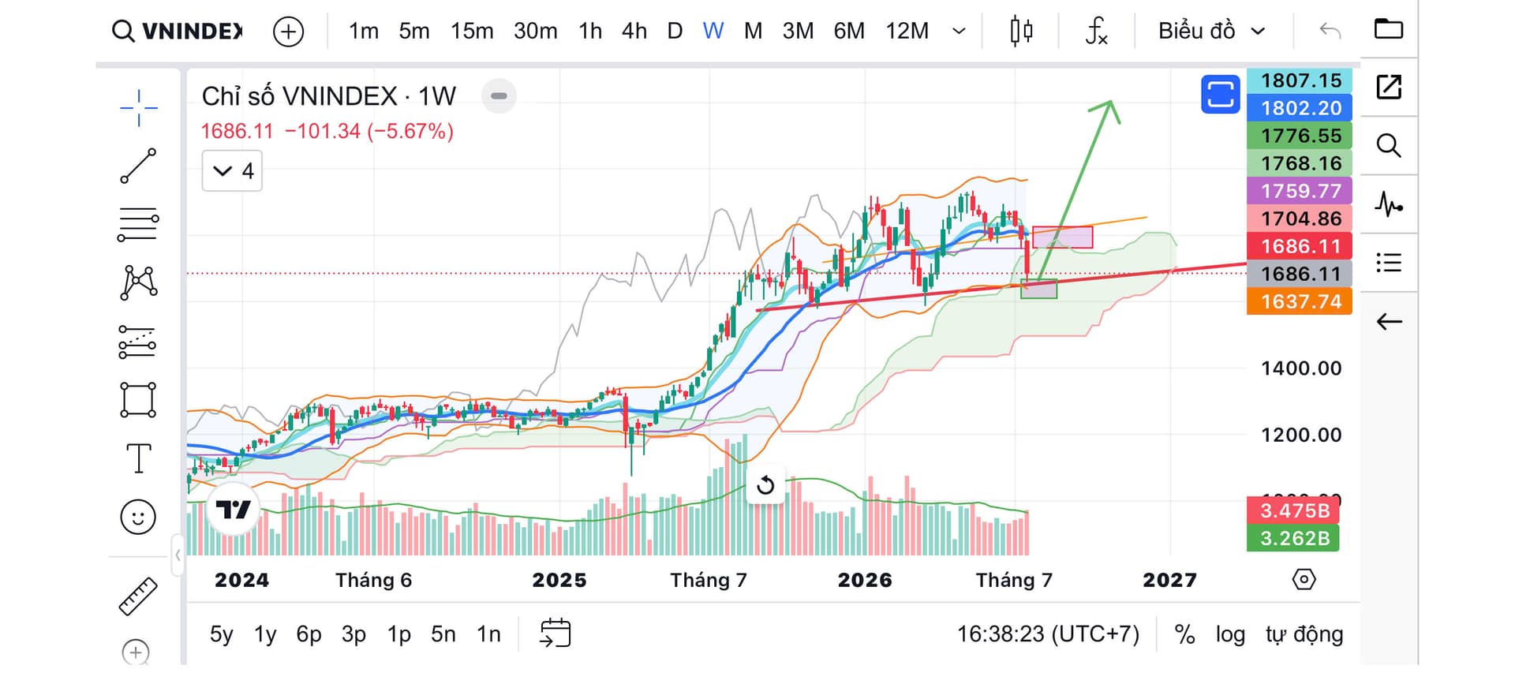Screen dimensions: 1515x699
Task: Open the watchlist list icon
Action: coord(1389,263)
